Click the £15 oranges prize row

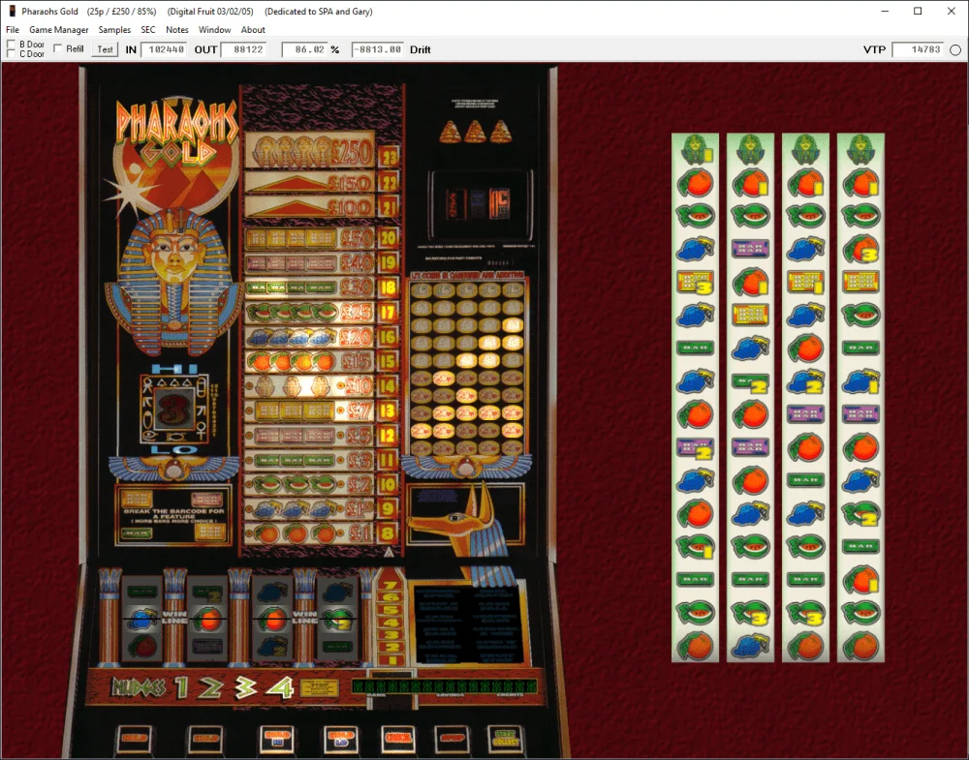(310, 361)
